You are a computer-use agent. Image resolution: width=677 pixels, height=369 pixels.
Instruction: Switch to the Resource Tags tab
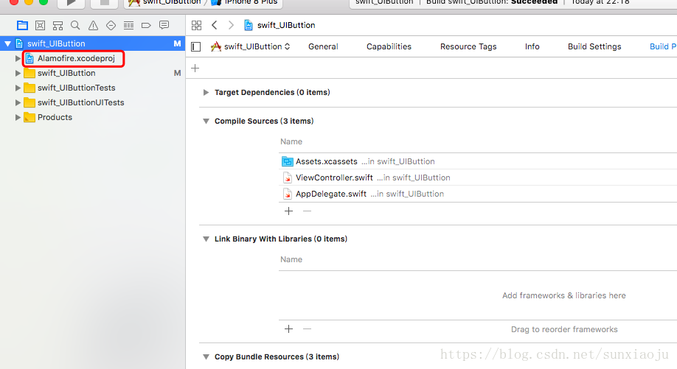point(468,46)
